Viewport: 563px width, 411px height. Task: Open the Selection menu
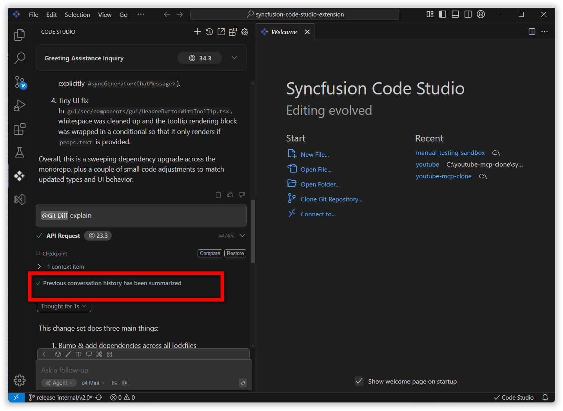(x=77, y=14)
